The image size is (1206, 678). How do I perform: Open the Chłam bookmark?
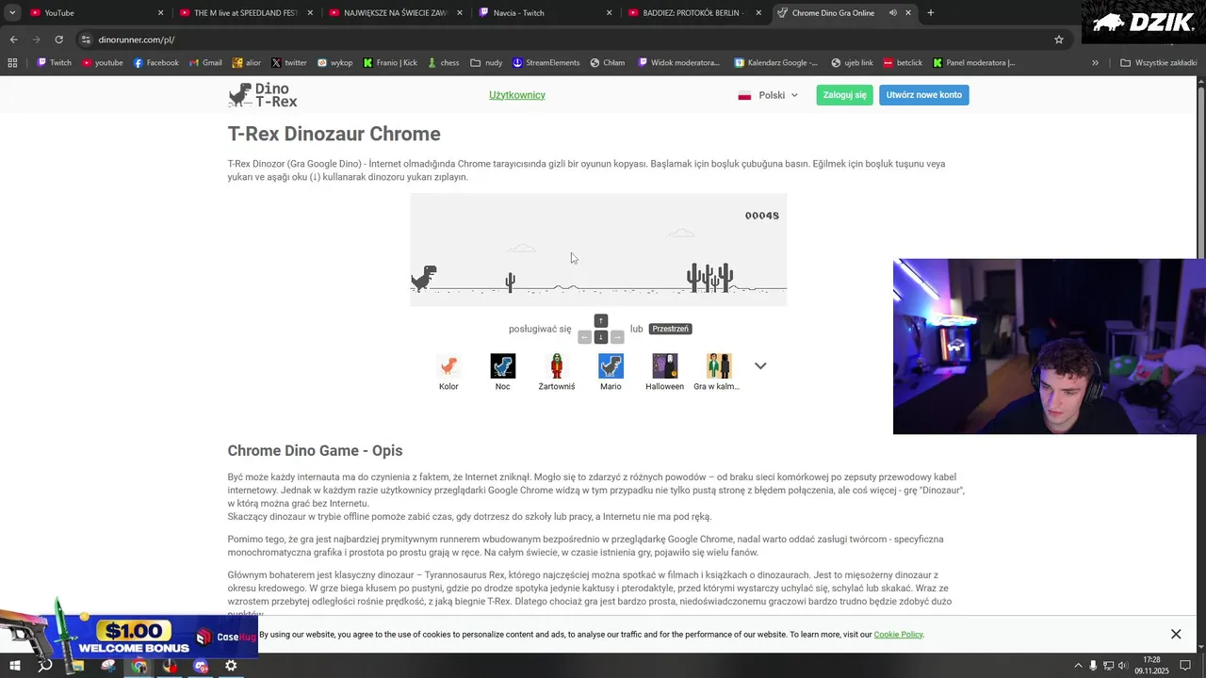click(608, 63)
